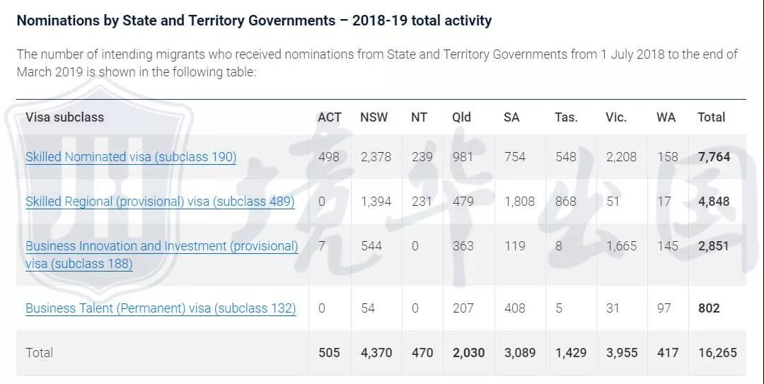This screenshot has height=384, width=764.
Task: Open Skilled Regional provisional visa subclass 489 link
Action: [x=160, y=202]
